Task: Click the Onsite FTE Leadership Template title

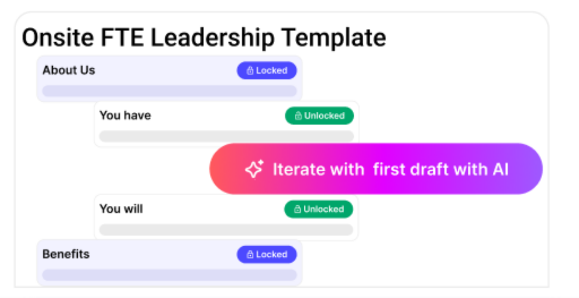Action: 204,38
